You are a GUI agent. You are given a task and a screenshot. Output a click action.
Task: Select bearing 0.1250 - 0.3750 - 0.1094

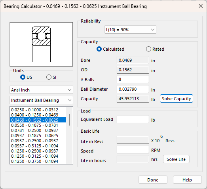(38, 161)
